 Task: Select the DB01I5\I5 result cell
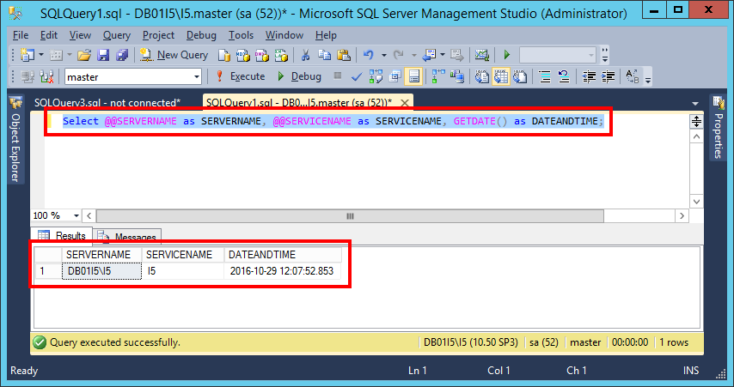pos(101,271)
